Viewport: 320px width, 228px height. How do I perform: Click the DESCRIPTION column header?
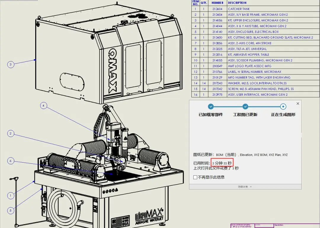tap(273, 3)
